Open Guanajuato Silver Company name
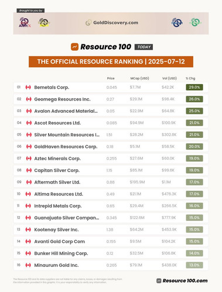This screenshot has height=292, width=222. (67, 218)
